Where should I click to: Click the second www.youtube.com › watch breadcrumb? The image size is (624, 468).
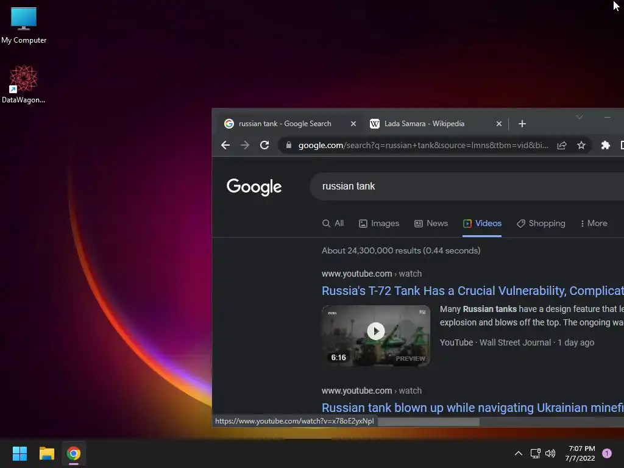[372, 391]
